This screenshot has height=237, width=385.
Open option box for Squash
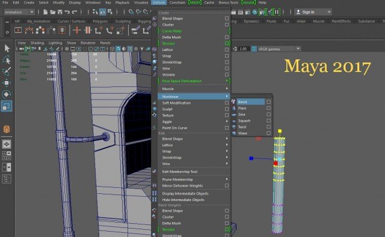click(269, 121)
